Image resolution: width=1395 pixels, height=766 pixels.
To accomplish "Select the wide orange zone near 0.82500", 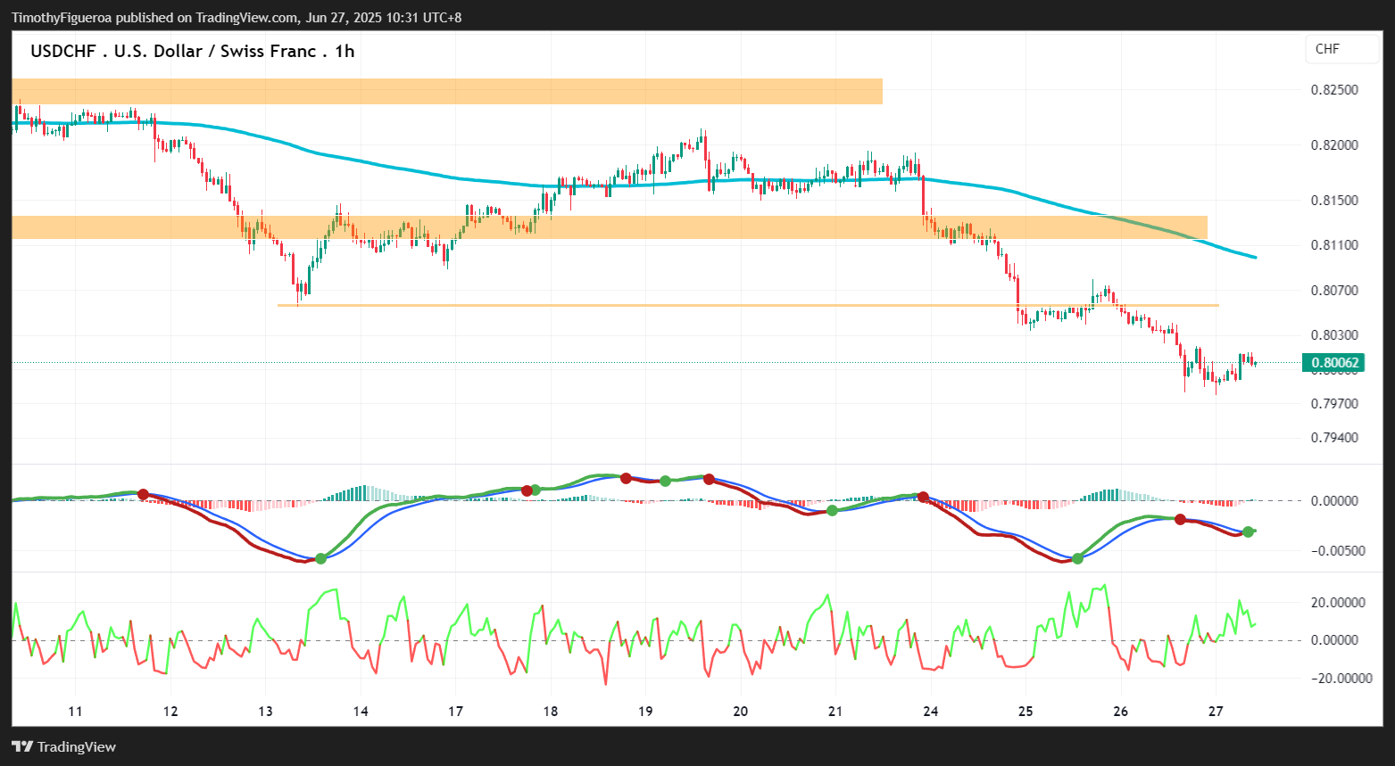I will pyautogui.click(x=447, y=91).
